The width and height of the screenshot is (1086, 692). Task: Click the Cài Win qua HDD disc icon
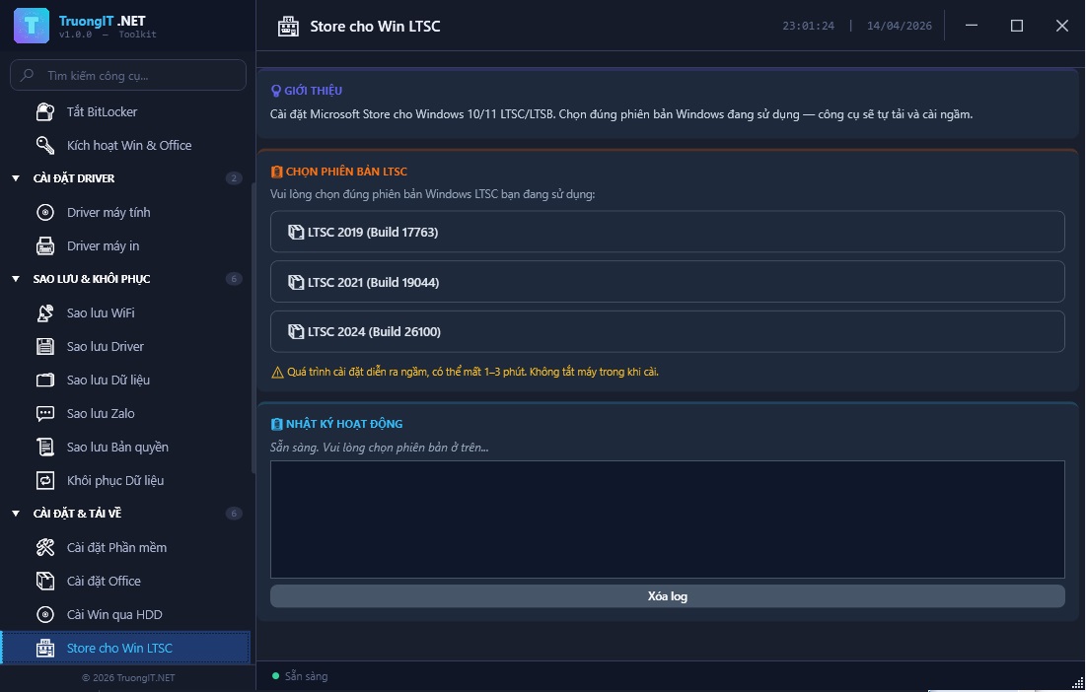[x=45, y=614]
